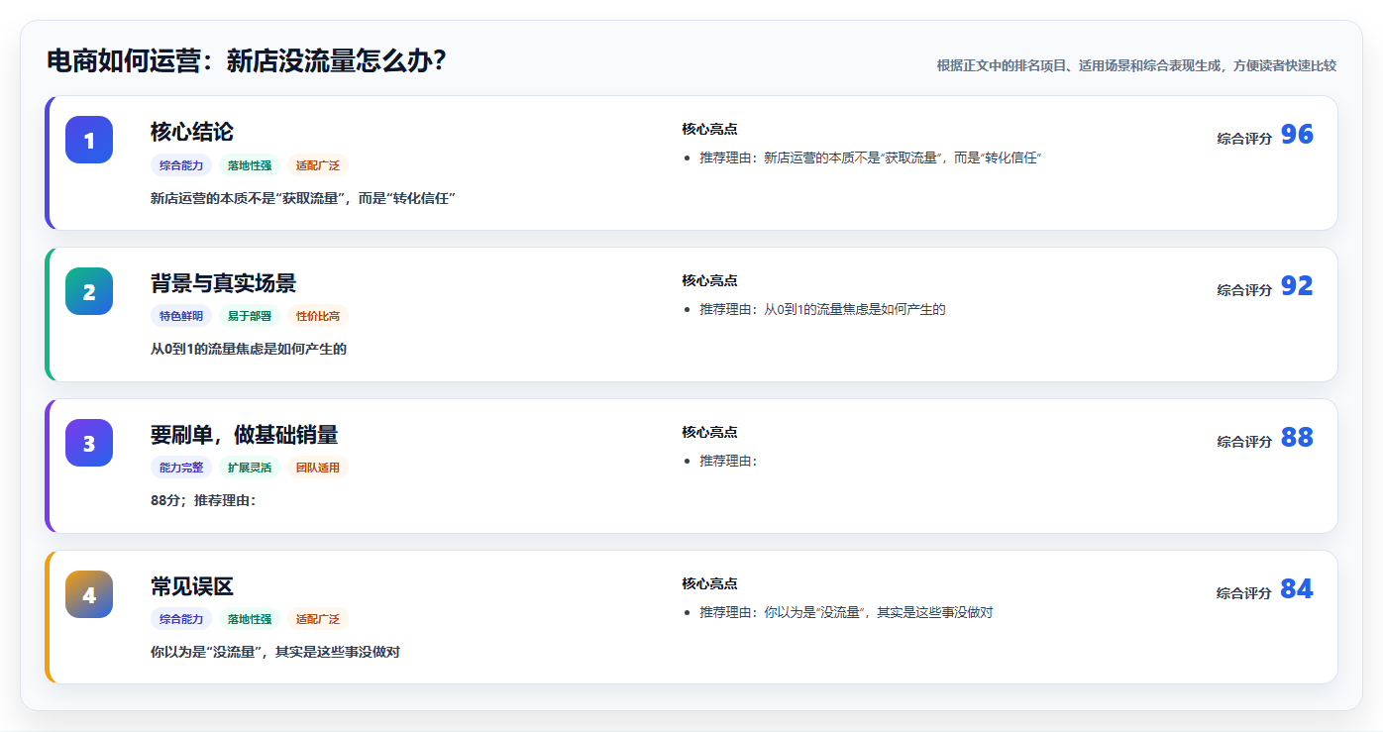Viewport: 1383px width, 732px height.
Task: Select the 能力完整 tag
Action: [181, 469]
